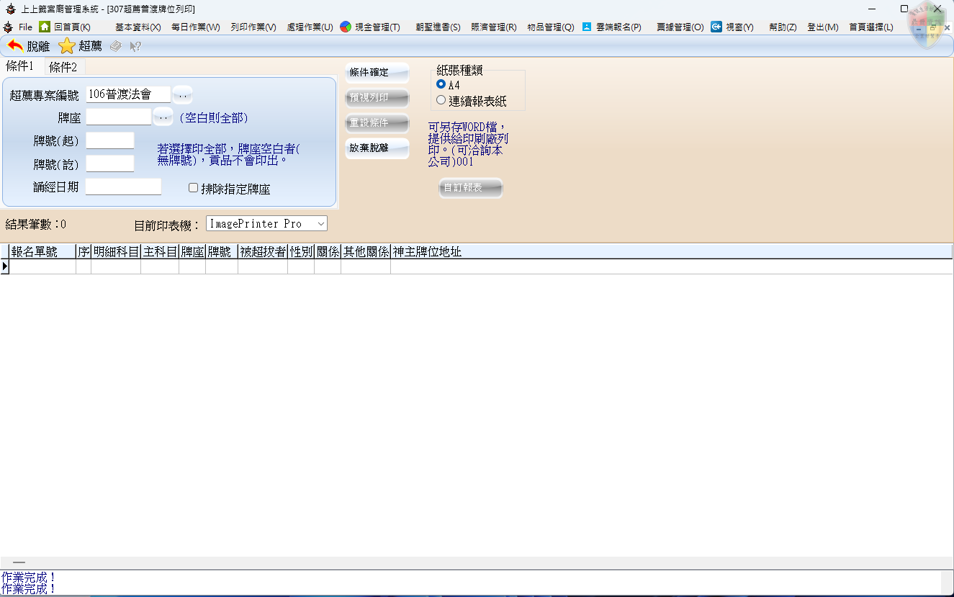Click the grey book icon in toolbar
The height and width of the screenshot is (597, 954).
(x=115, y=46)
